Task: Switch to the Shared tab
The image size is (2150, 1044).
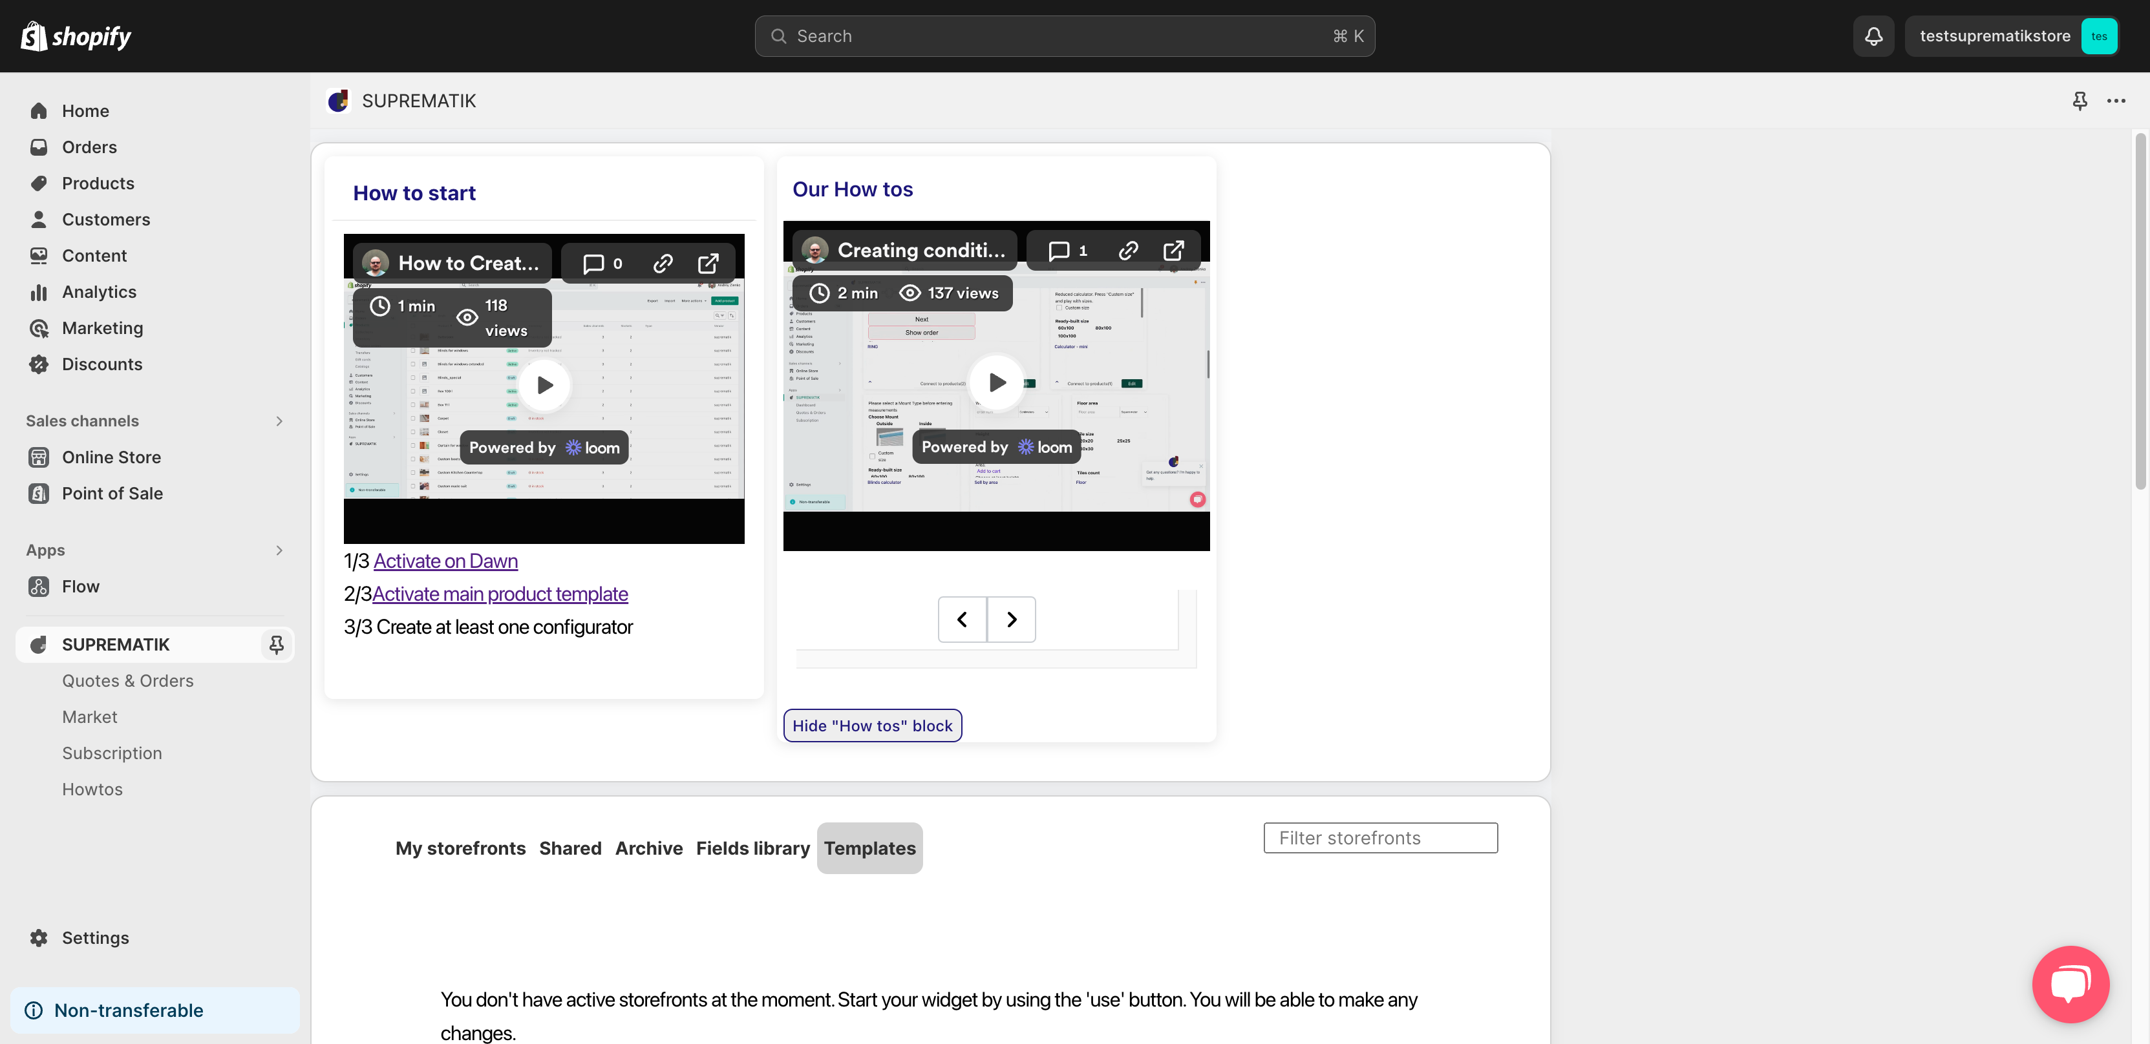Action: [570, 848]
